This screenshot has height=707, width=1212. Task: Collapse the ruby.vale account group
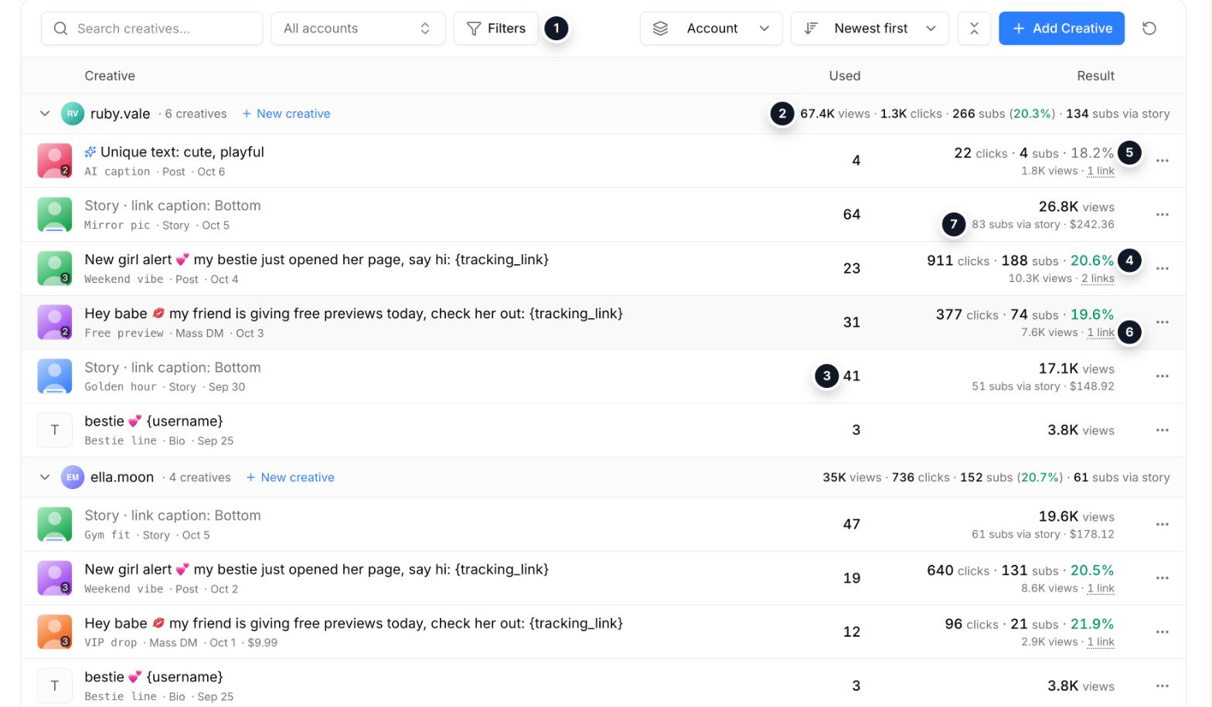coord(45,114)
